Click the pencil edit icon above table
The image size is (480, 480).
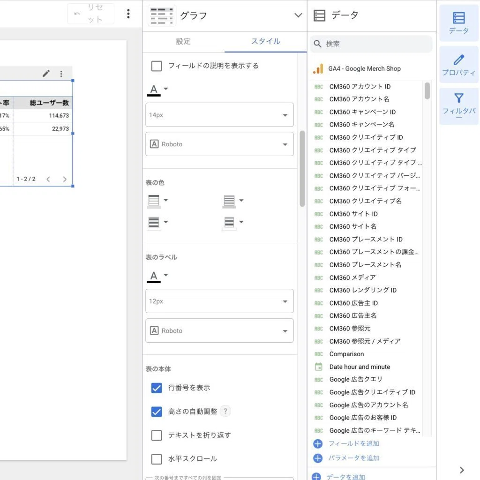pyautogui.click(x=46, y=74)
